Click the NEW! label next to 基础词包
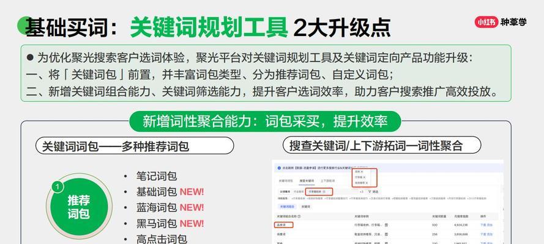This screenshot has width=544, height=244. [192, 192]
